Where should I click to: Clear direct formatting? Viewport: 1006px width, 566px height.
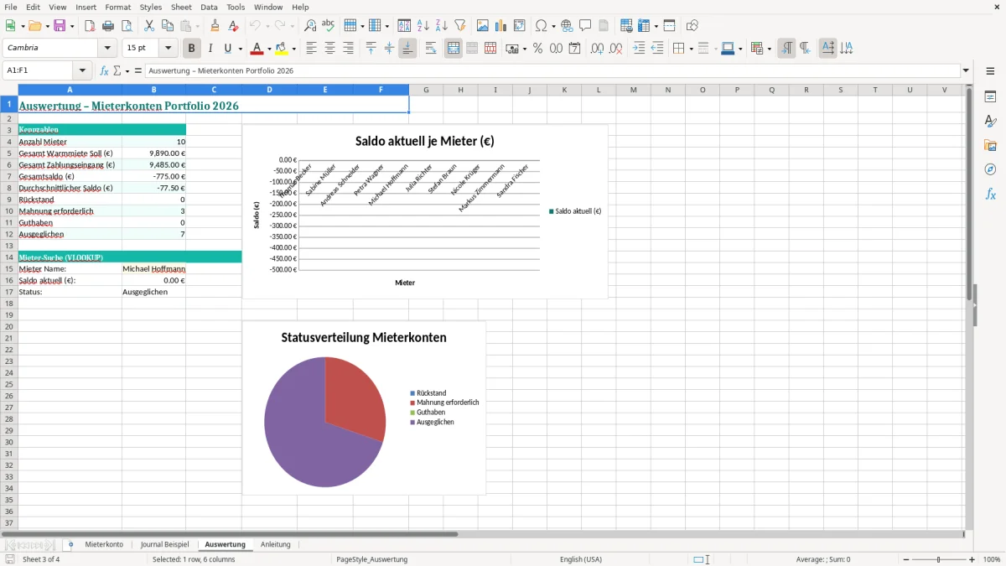[234, 26]
